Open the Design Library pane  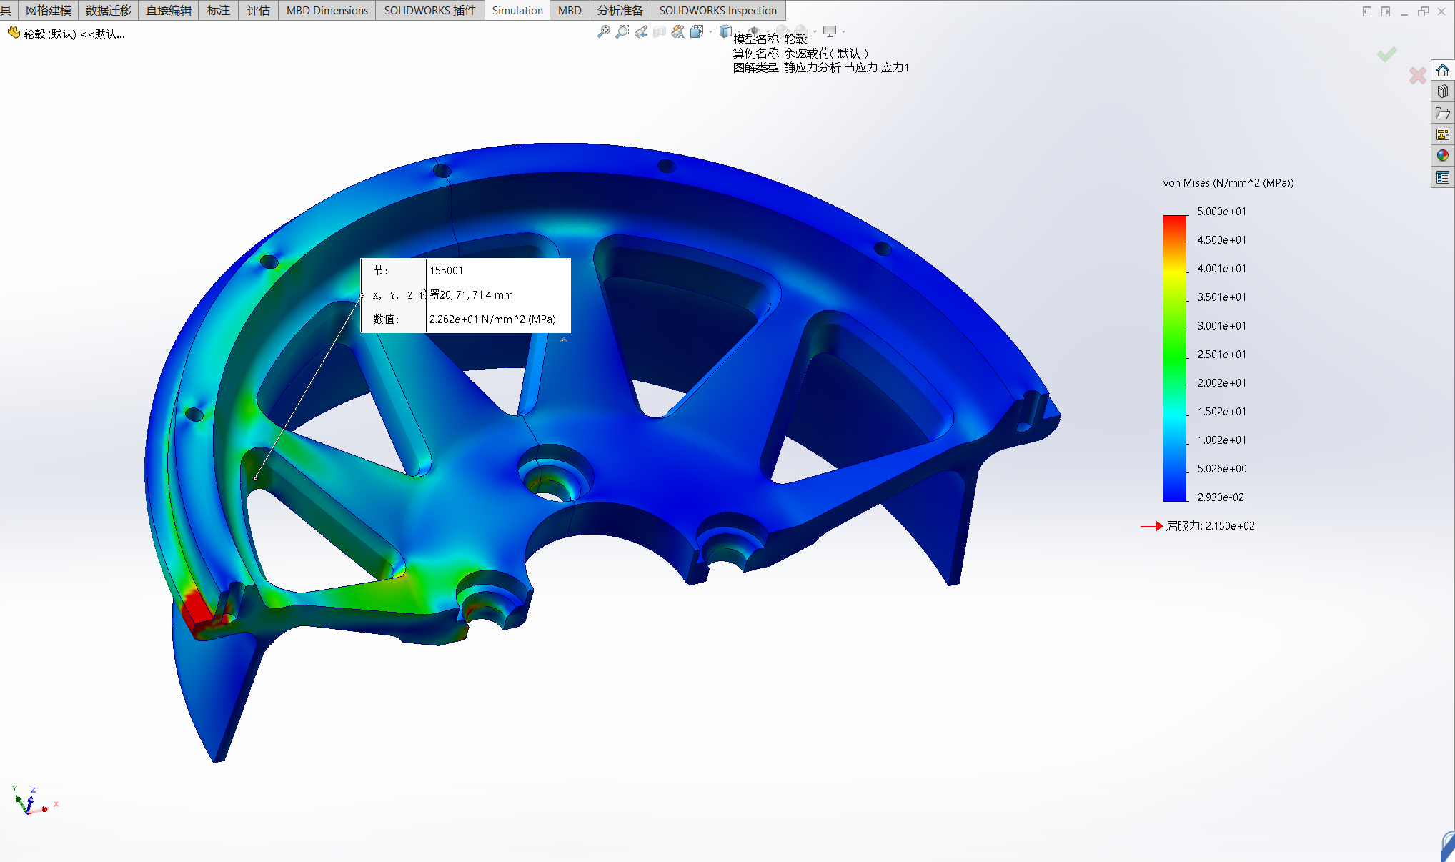pyautogui.click(x=1443, y=91)
